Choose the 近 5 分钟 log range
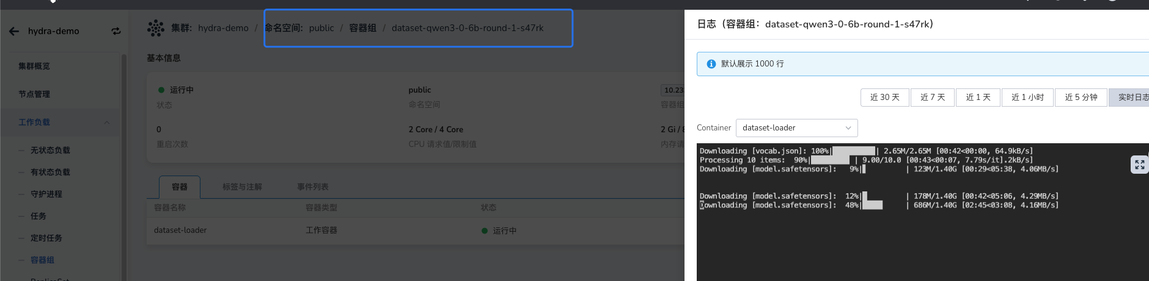The image size is (1149, 281). (1081, 98)
